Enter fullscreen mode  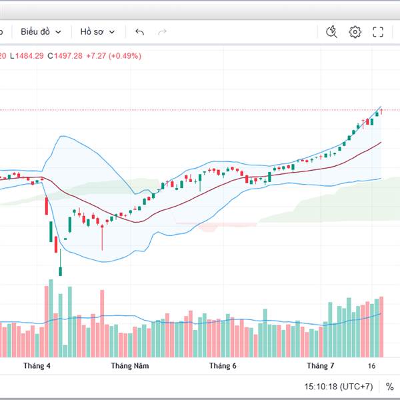(x=378, y=32)
